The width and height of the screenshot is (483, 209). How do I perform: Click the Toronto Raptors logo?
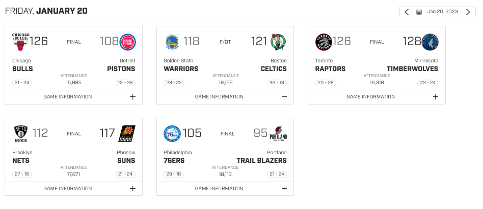(x=324, y=42)
